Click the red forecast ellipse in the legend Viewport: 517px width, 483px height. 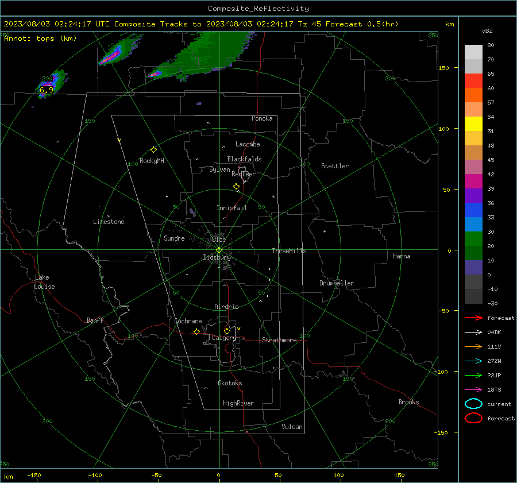(473, 418)
